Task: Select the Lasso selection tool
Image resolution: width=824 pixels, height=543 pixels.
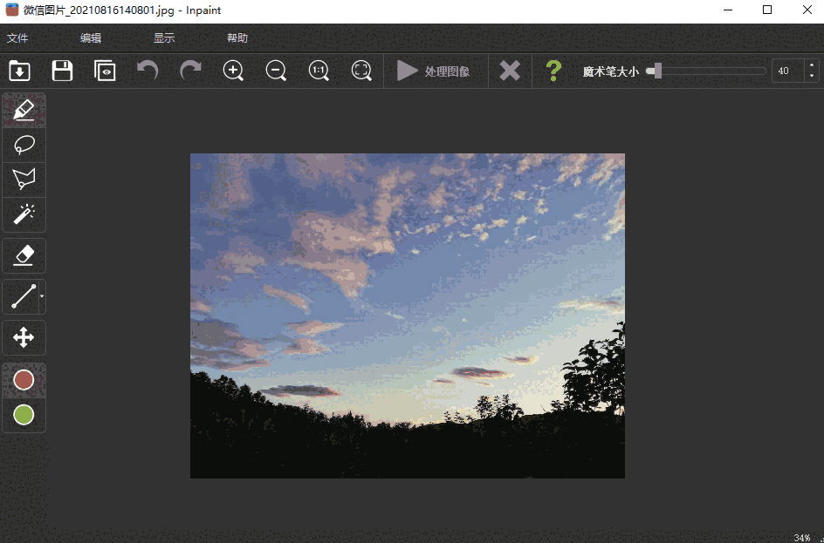Action: click(24, 145)
